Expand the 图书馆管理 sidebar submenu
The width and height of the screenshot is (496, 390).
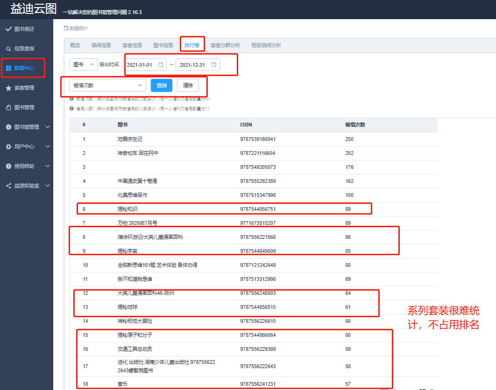48,127
